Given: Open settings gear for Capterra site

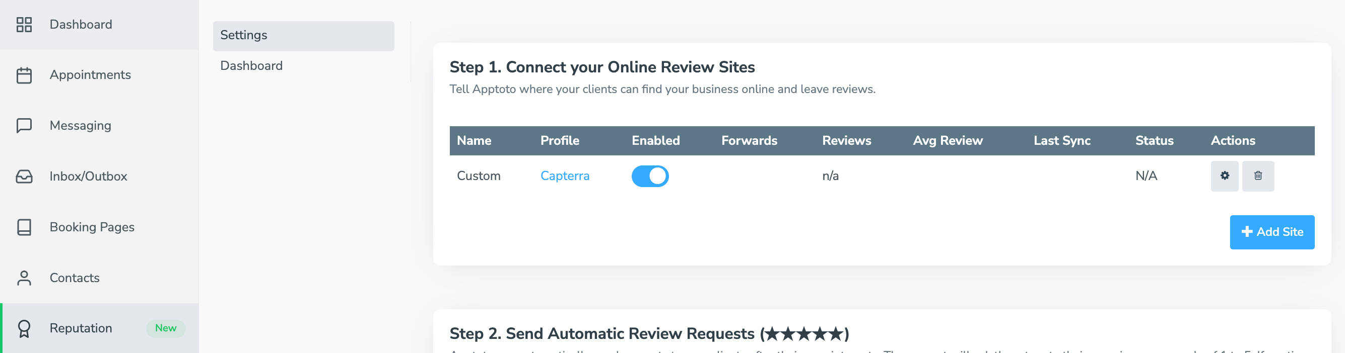Looking at the screenshot, I should point(1225,176).
